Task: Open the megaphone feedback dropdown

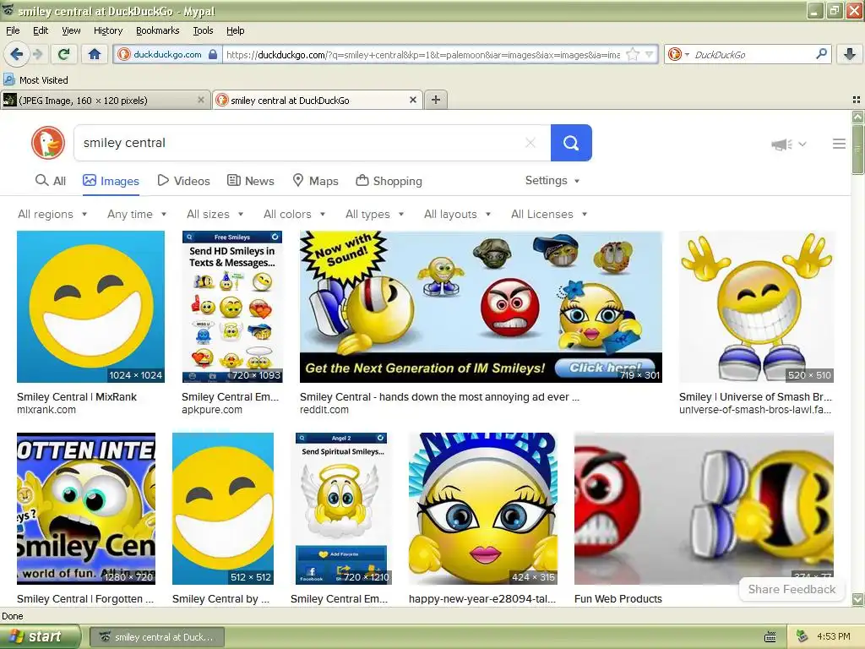Action: pos(789,144)
